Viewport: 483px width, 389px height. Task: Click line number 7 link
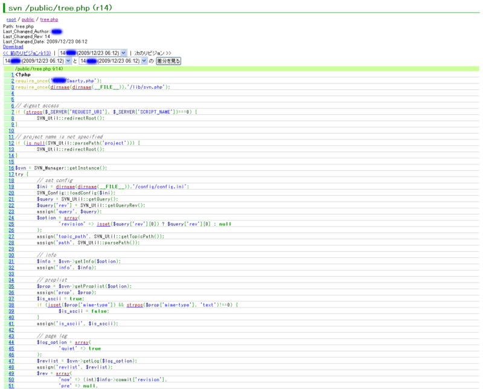[x=13, y=112]
